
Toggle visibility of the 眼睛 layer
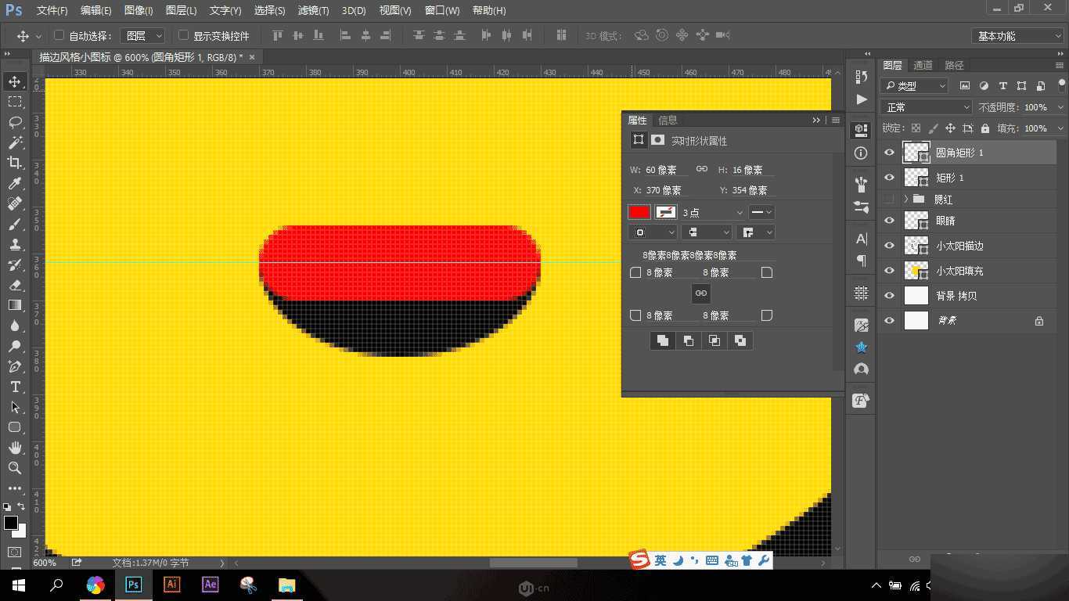[x=888, y=220]
